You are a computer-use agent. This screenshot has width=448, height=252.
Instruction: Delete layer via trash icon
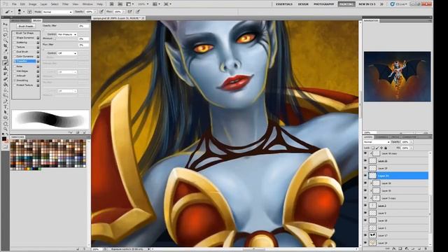[426, 249]
